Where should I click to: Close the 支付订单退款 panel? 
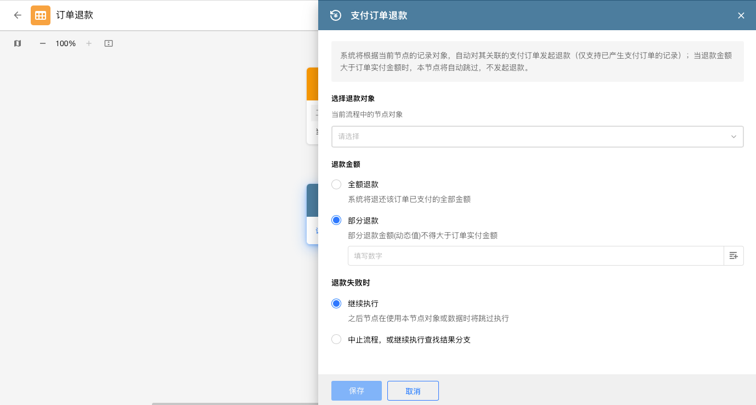741,15
